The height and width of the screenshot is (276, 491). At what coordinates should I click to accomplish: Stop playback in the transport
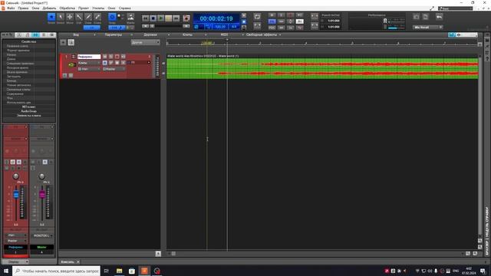coord(153,18)
